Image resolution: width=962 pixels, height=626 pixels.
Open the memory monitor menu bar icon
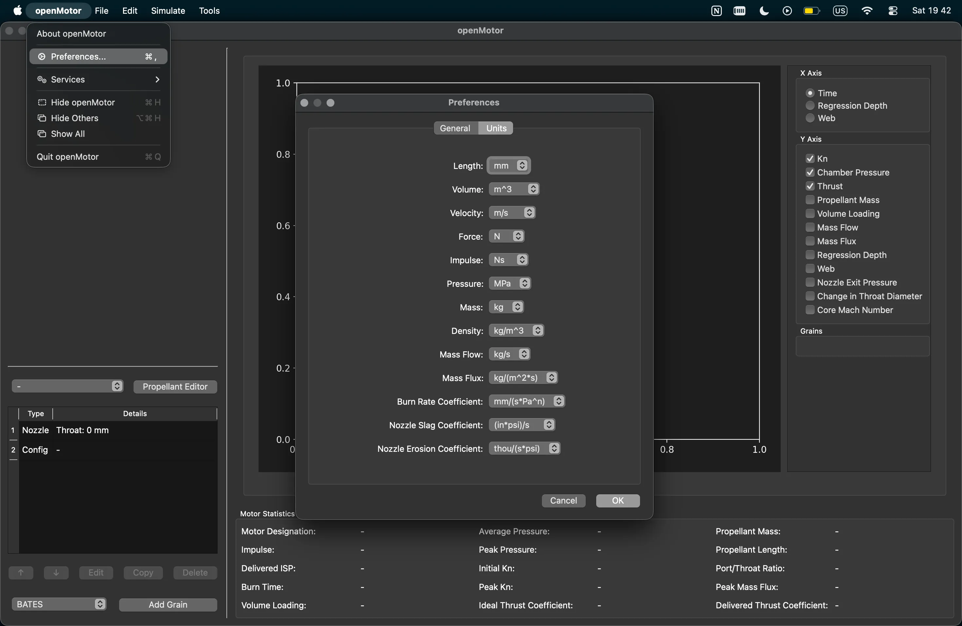[739, 11]
